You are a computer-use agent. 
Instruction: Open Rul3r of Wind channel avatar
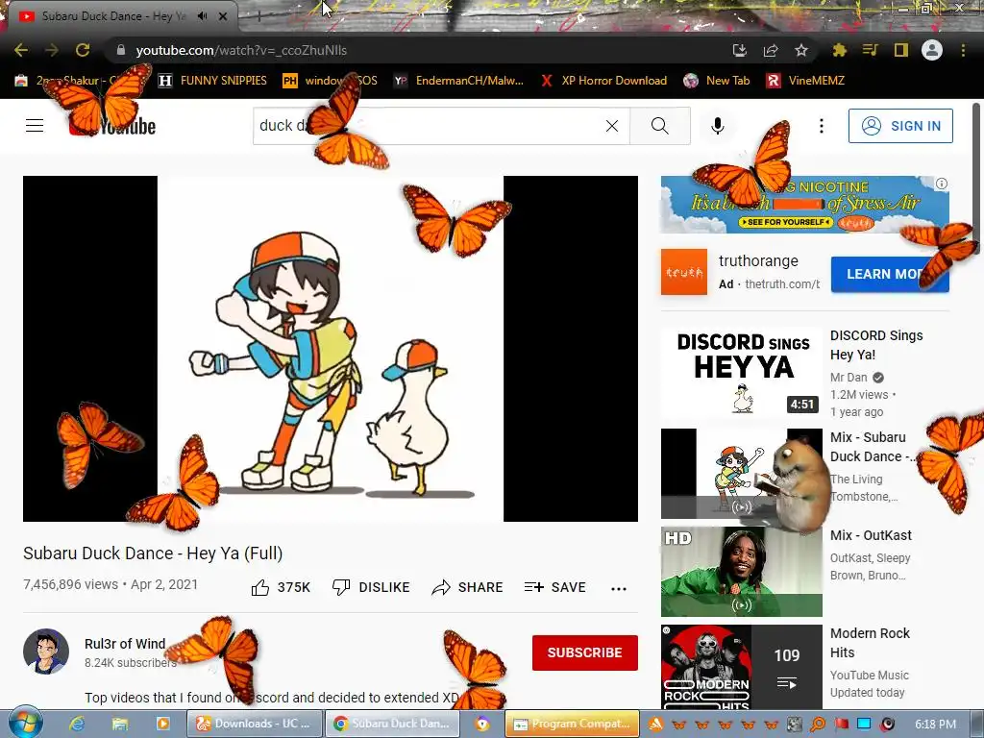pyautogui.click(x=46, y=652)
